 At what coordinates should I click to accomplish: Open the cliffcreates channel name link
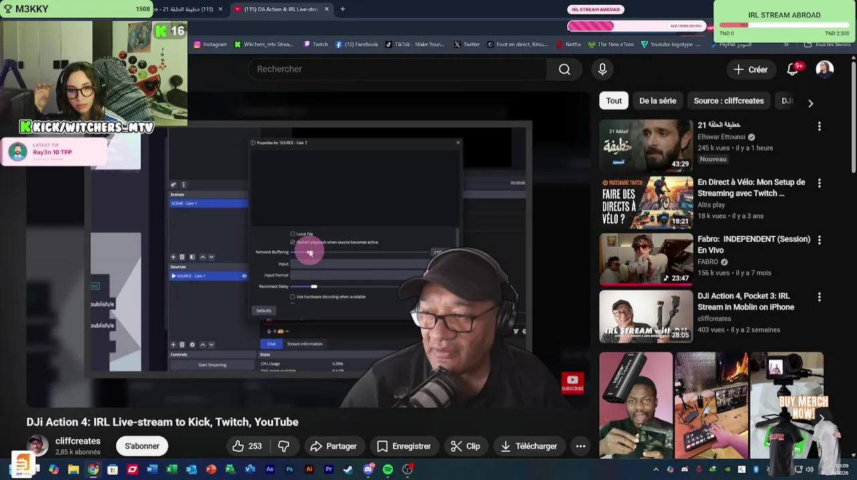(x=78, y=441)
